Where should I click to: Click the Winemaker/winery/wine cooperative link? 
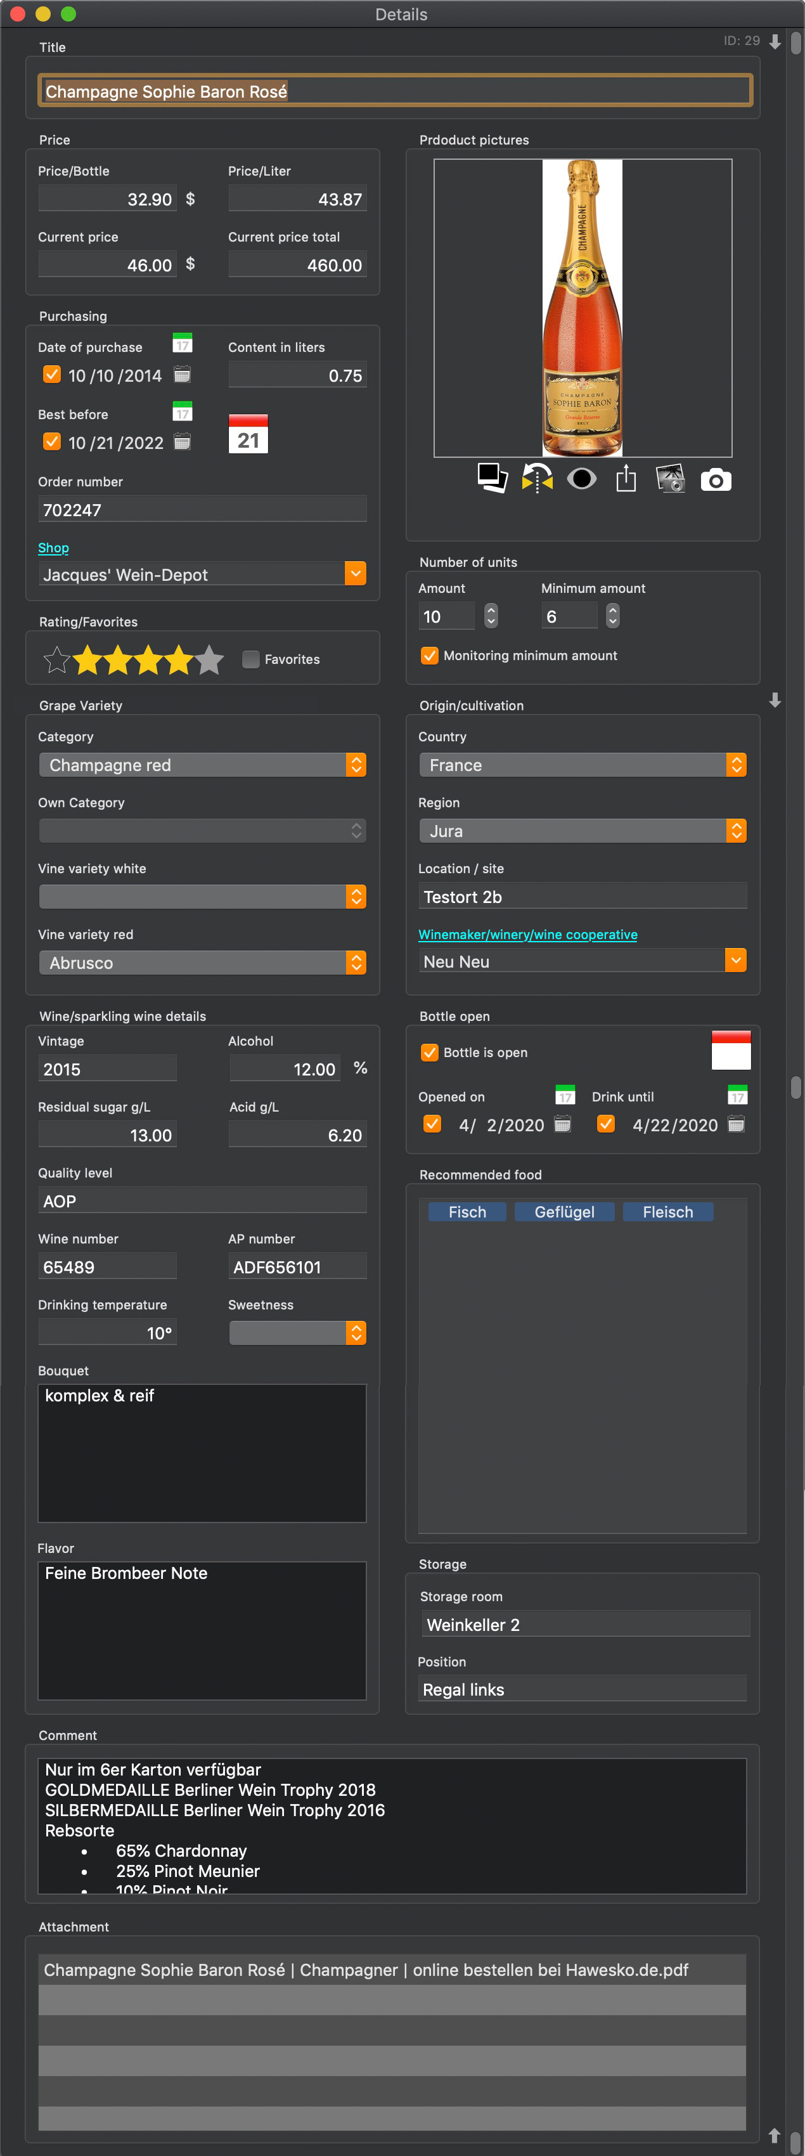528,934
